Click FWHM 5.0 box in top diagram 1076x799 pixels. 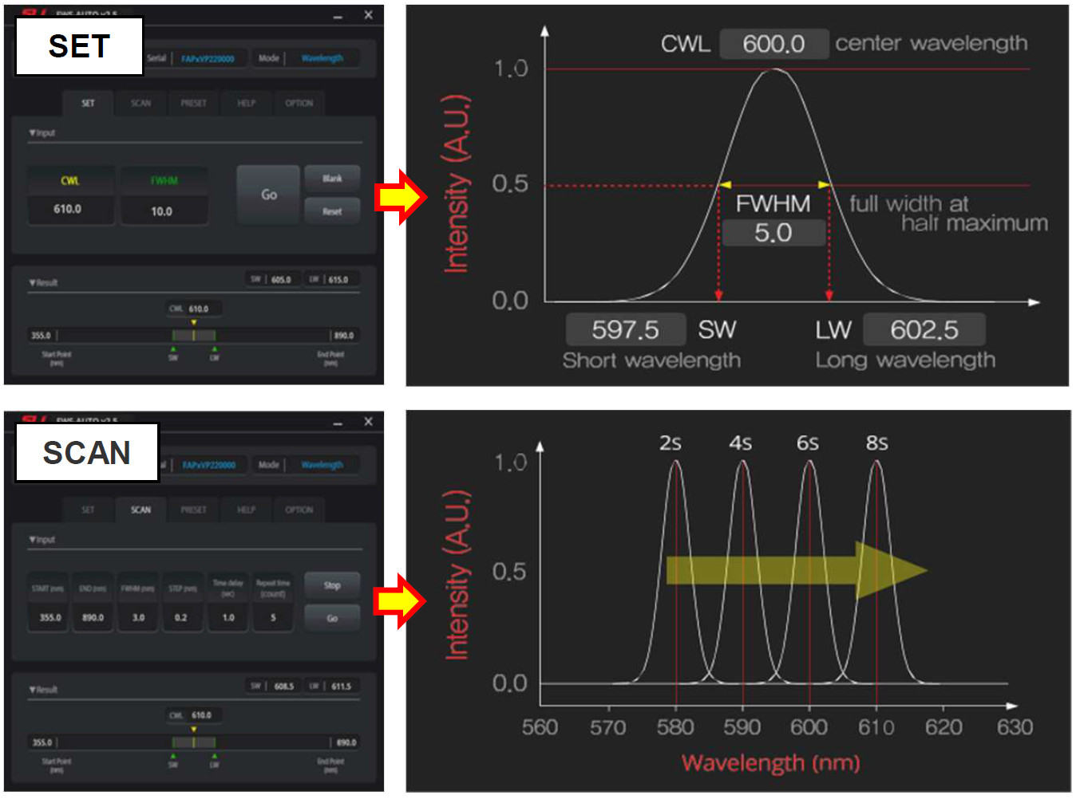coord(773,233)
